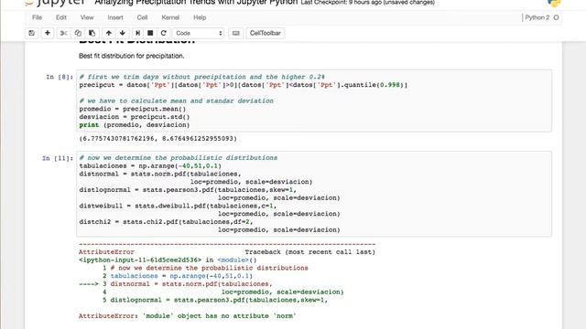Open the Insert menu
Screen dimensions: 586x329
115,17
